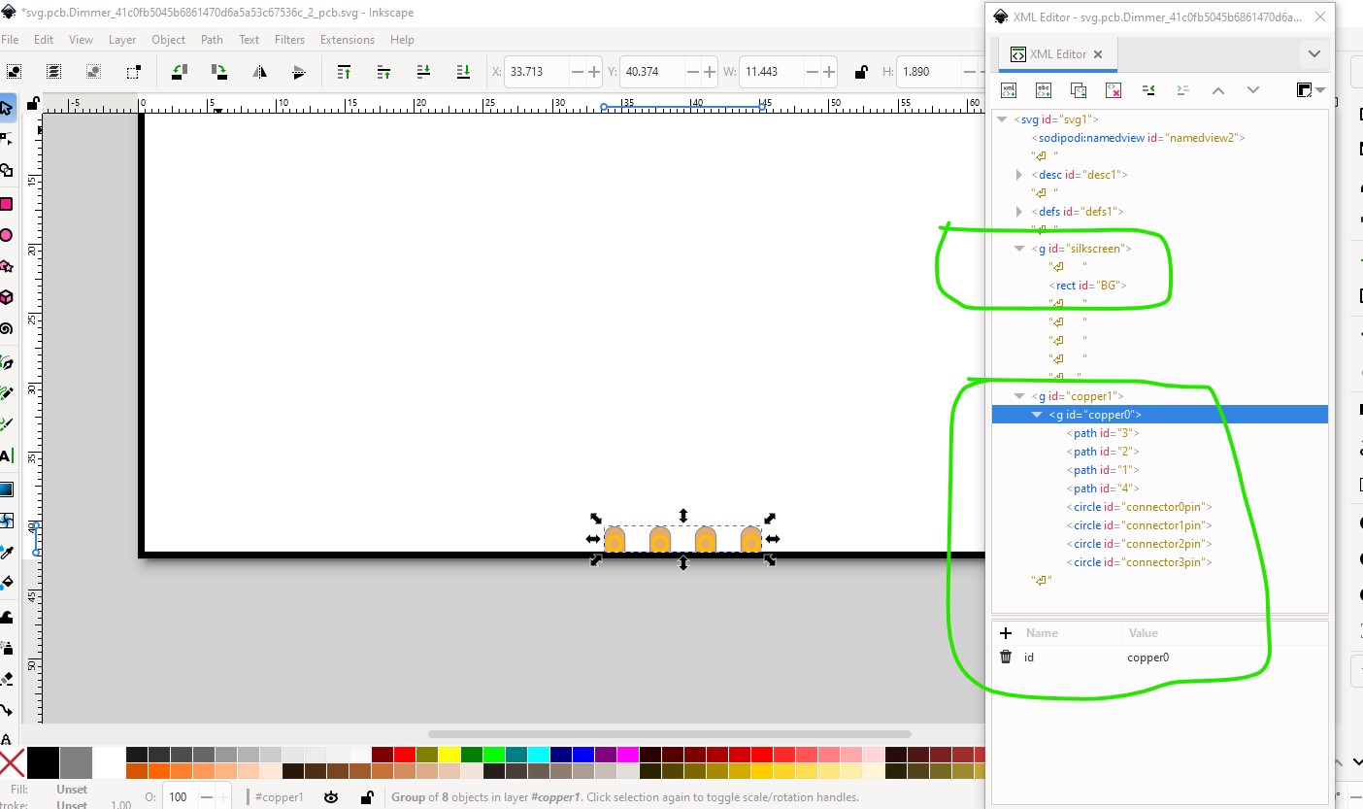
Task: Toggle lock of layer copper1
Action: [x=367, y=797]
